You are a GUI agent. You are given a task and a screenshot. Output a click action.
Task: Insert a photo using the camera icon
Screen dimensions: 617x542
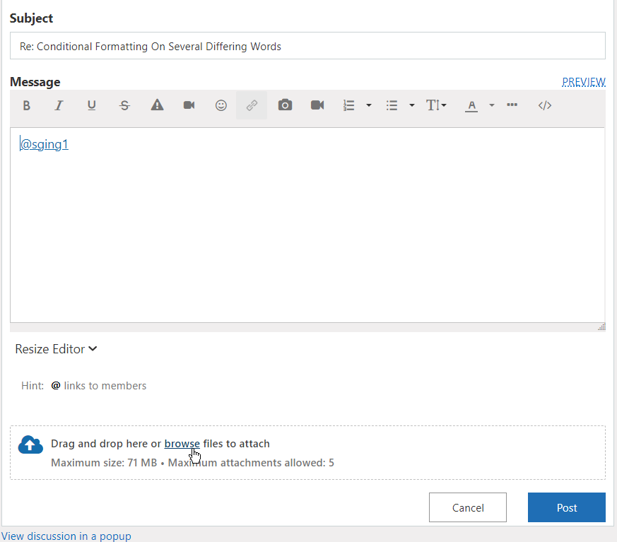click(x=285, y=105)
